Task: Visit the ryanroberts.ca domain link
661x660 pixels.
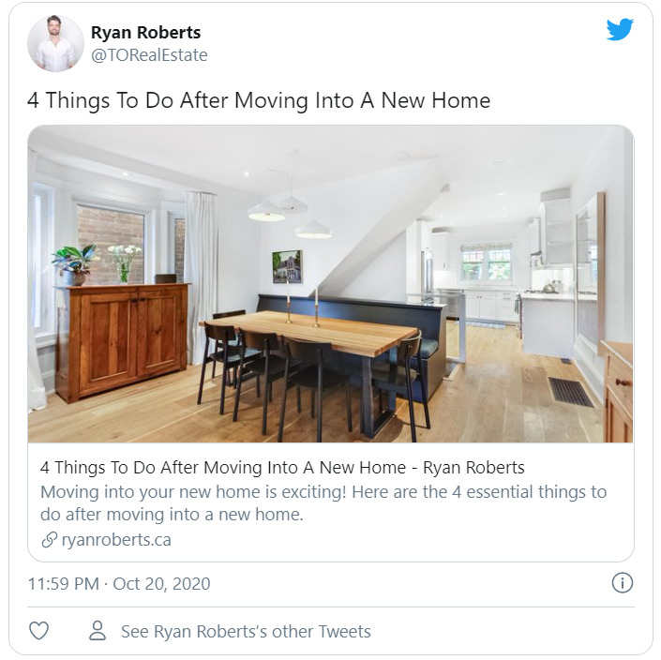Action: 116,540
